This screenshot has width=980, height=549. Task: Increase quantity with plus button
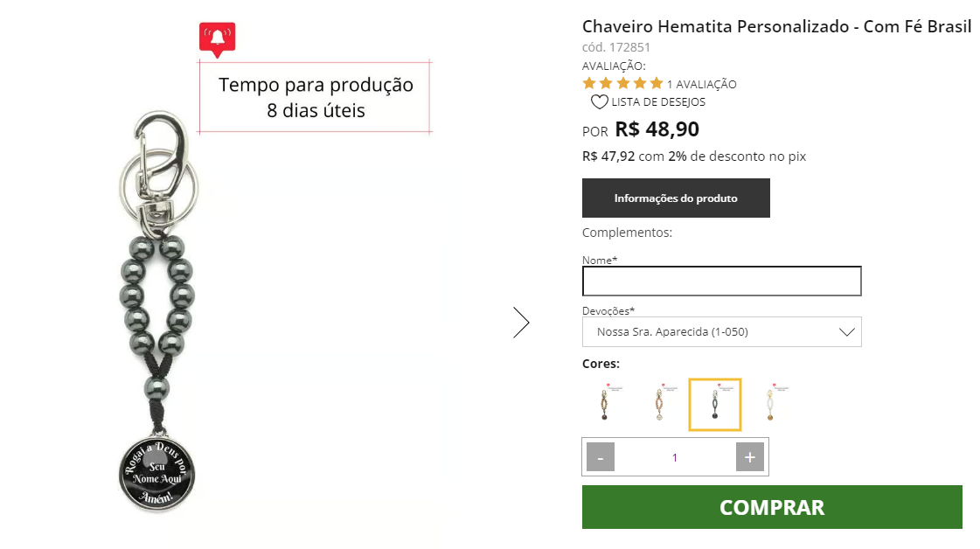(x=750, y=457)
